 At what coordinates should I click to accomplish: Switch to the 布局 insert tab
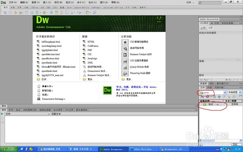12,7
